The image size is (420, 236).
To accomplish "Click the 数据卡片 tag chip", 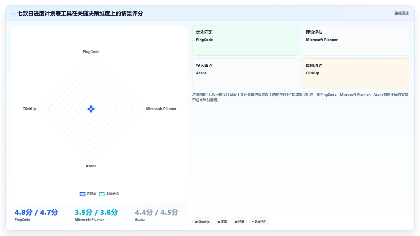I will coord(259,222).
